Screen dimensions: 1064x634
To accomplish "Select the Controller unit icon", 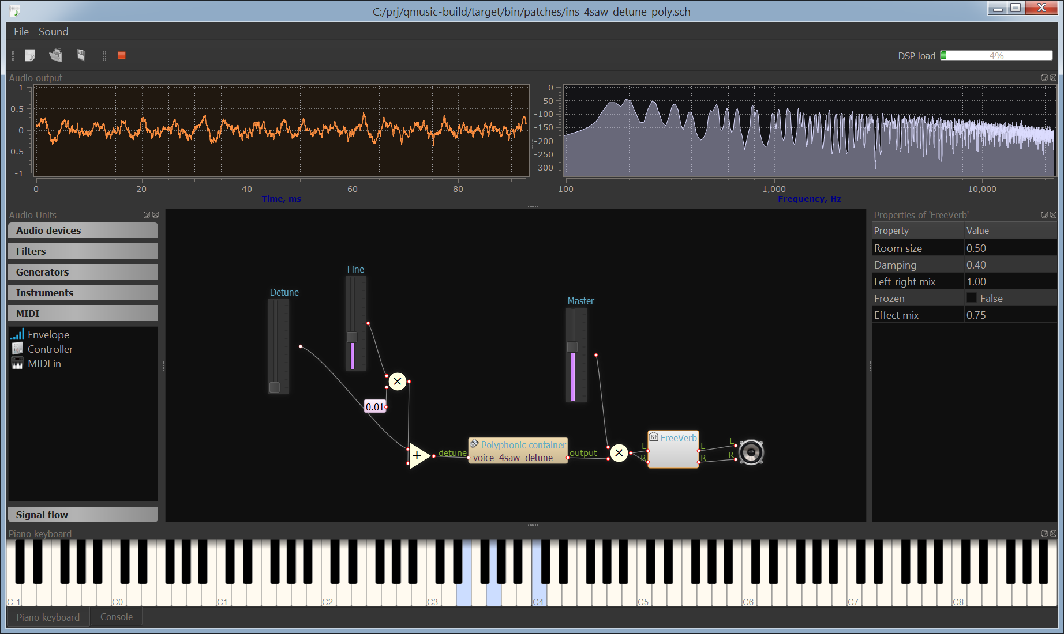I will pyautogui.click(x=17, y=349).
